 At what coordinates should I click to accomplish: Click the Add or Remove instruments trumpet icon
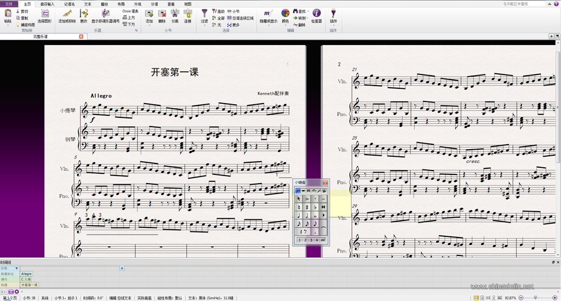67,14
